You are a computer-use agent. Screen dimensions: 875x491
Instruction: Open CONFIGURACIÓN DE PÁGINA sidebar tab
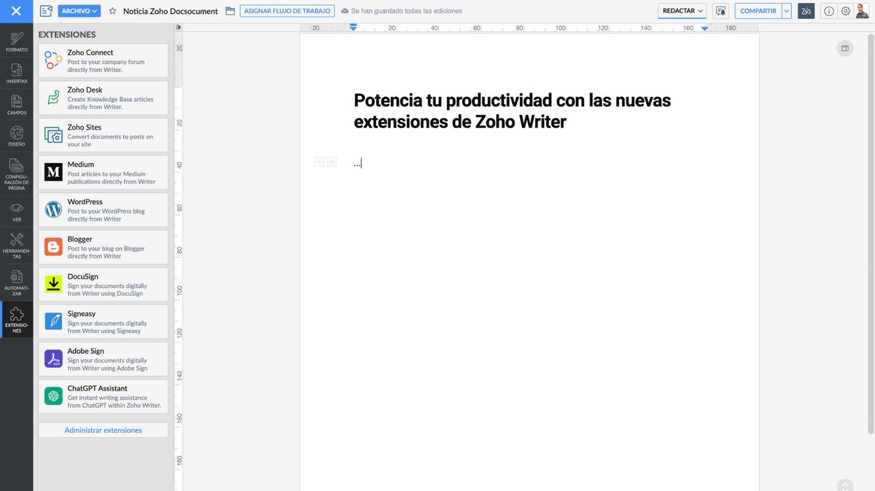(16, 173)
